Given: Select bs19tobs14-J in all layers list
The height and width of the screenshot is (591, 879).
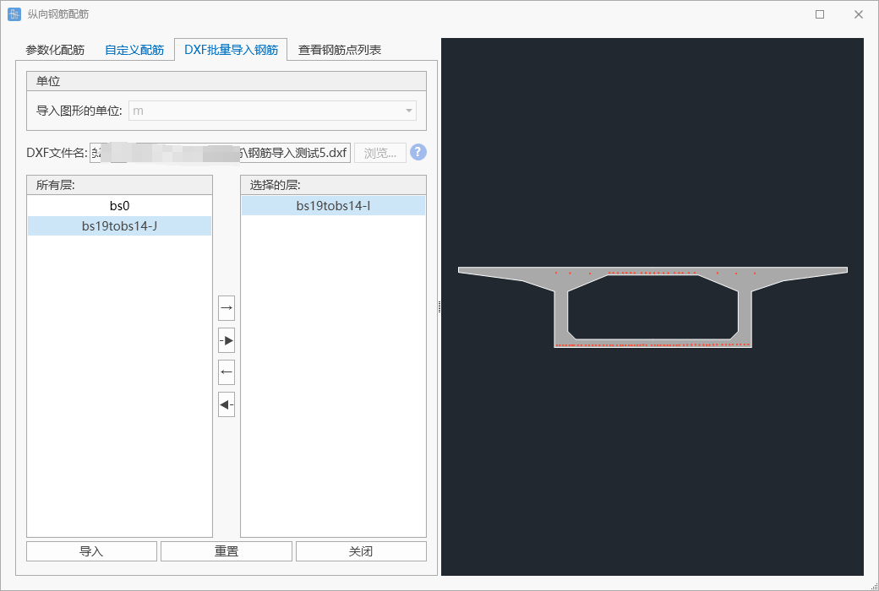Looking at the screenshot, I should pyautogui.click(x=119, y=225).
